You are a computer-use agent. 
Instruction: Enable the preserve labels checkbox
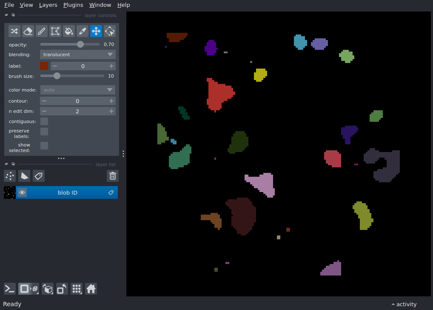(44, 132)
